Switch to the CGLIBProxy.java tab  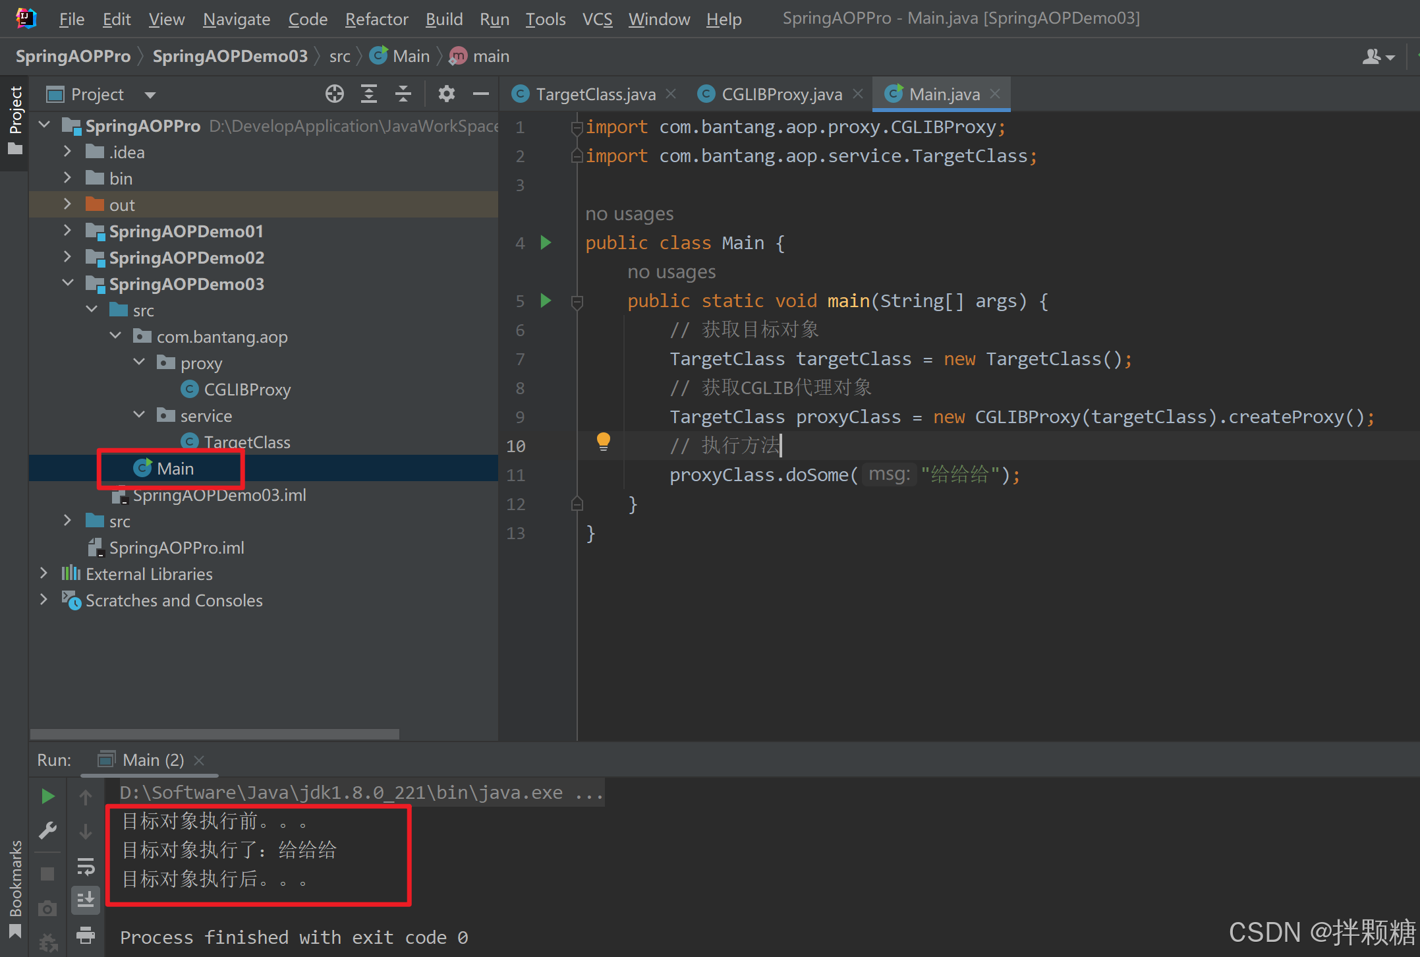pos(781,94)
